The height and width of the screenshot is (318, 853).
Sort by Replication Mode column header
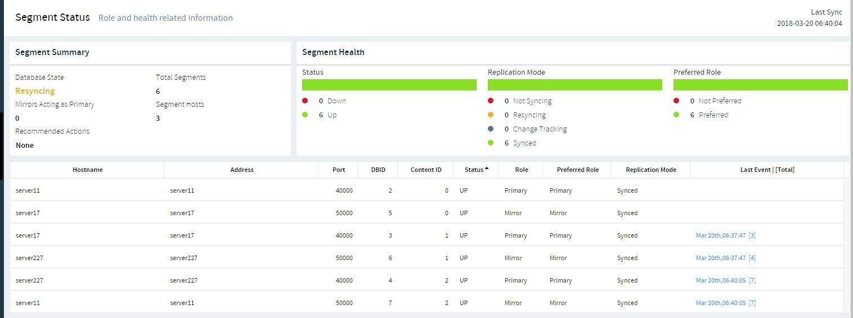point(650,170)
